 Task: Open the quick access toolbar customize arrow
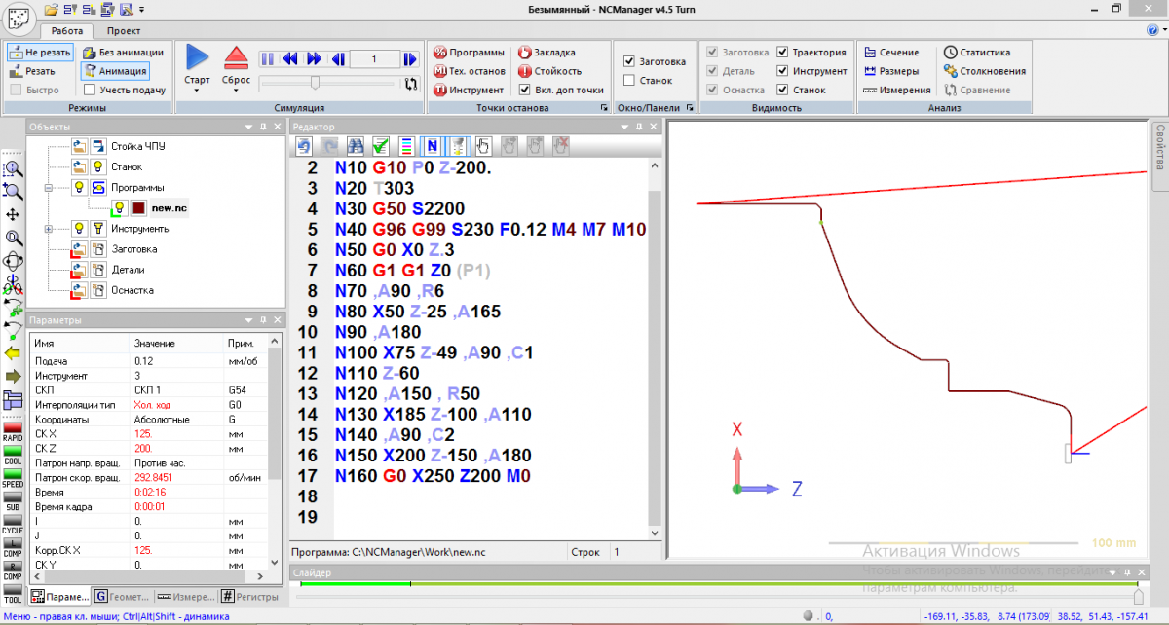tap(141, 10)
